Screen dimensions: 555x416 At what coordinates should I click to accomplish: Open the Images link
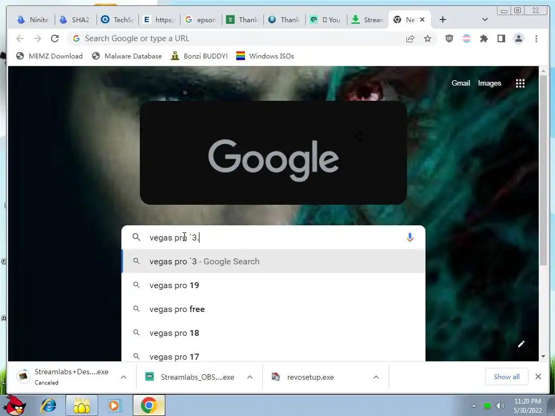489,83
